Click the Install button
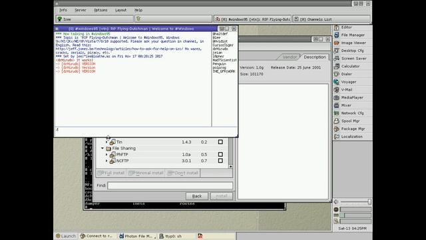 pyautogui.click(x=222, y=196)
